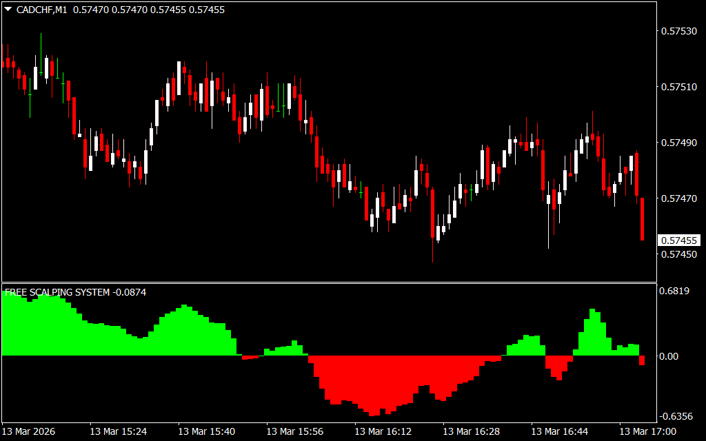Select the 13 Mar 17:00 time marker
The height and width of the screenshot is (441, 706).
647,431
